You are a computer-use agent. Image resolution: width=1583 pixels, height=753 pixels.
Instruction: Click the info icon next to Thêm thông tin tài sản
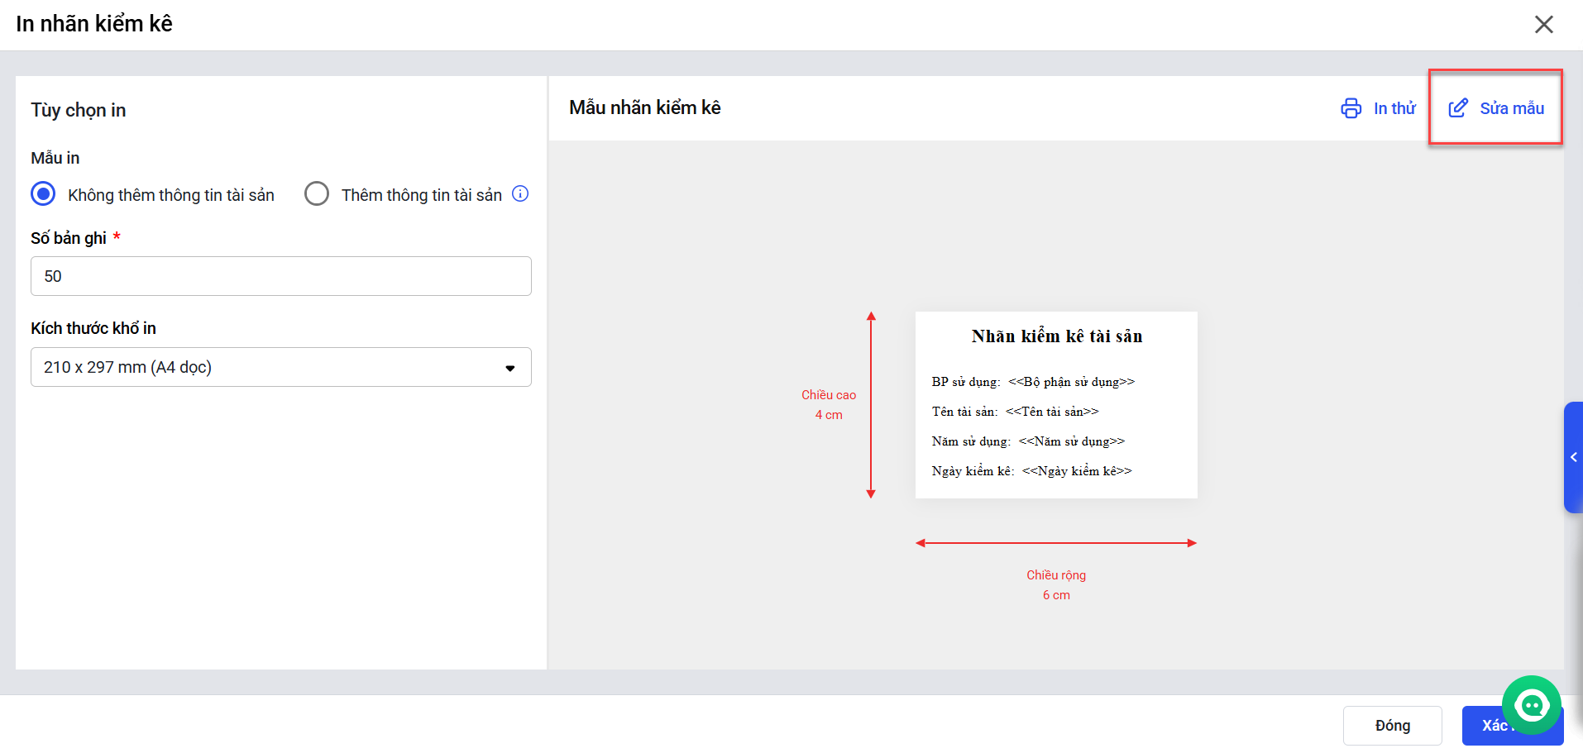[520, 194]
